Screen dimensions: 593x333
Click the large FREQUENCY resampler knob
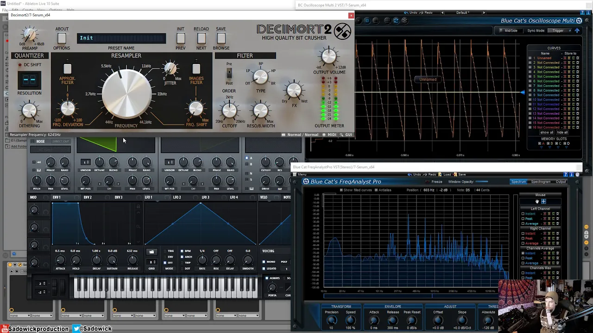coord(126,93)
